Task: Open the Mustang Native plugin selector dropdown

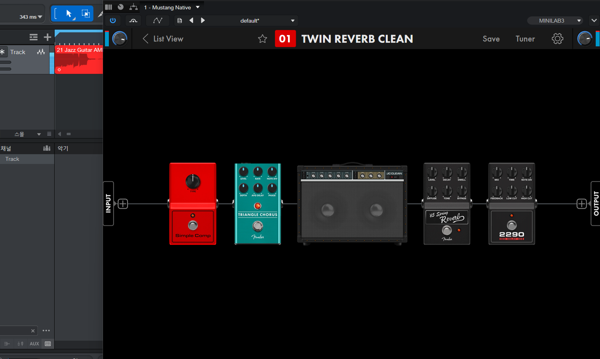Action: 198,7
